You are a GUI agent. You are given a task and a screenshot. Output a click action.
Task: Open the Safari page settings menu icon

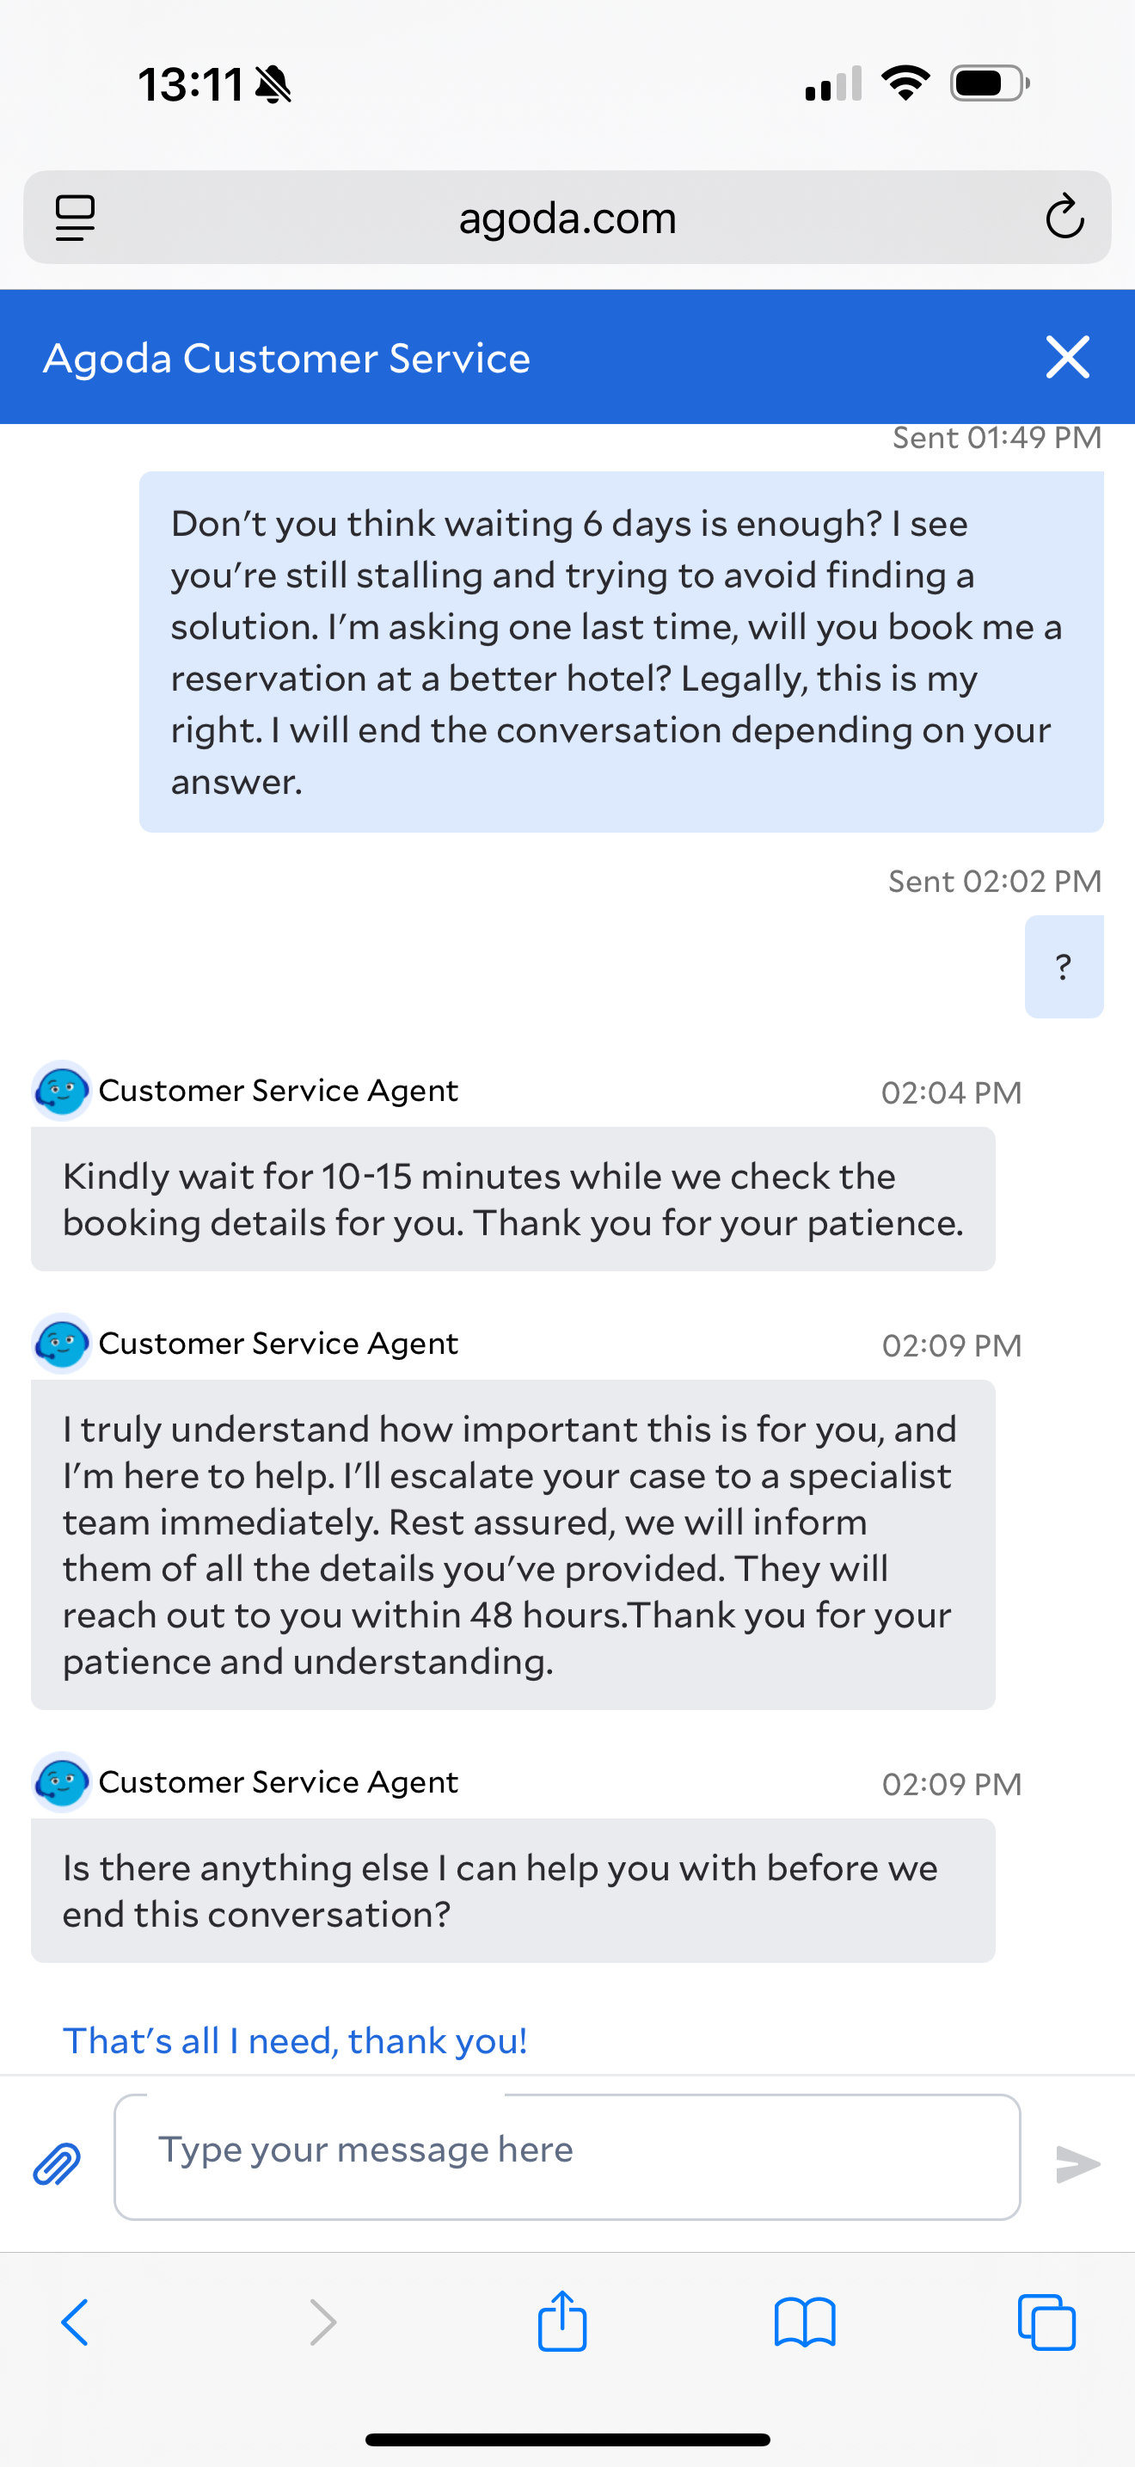point(76,218)
